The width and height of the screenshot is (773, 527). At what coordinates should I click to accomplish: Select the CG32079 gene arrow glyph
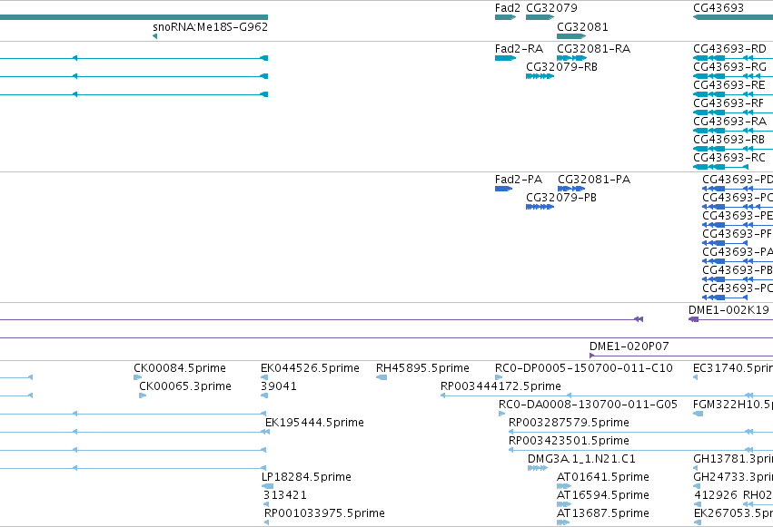540,17
